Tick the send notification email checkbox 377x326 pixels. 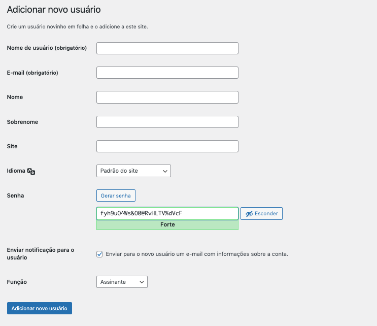click(x=99, y=254)
